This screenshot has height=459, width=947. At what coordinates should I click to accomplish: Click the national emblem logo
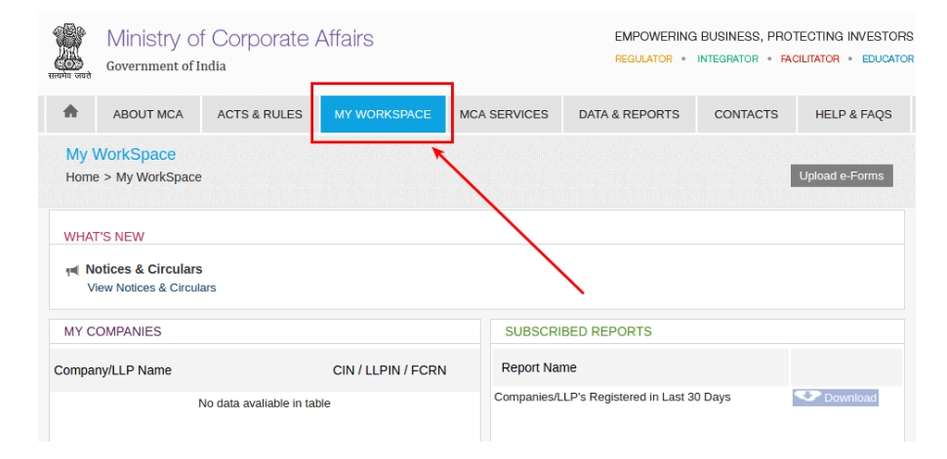[69, 52]
